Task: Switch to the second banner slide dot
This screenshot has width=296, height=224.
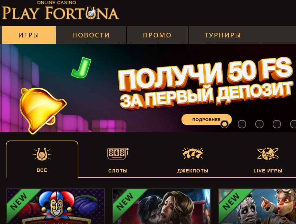Action: pos(242,124)
